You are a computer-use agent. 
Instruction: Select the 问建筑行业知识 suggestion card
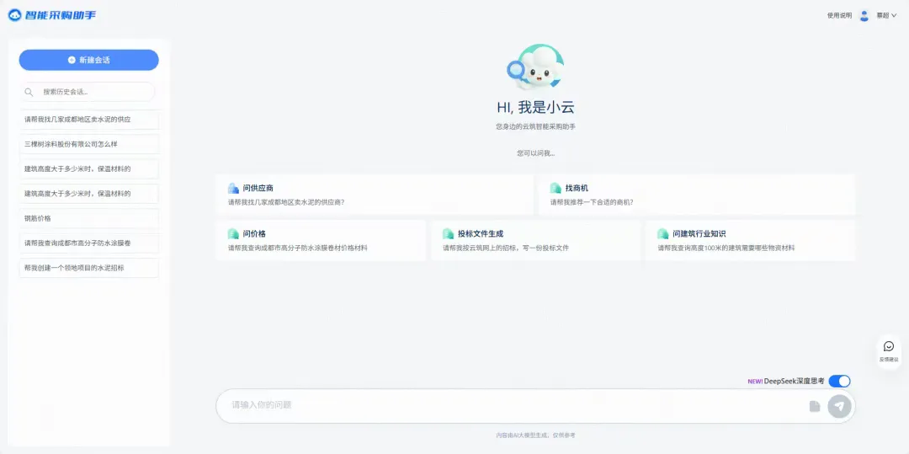[750, 240]
